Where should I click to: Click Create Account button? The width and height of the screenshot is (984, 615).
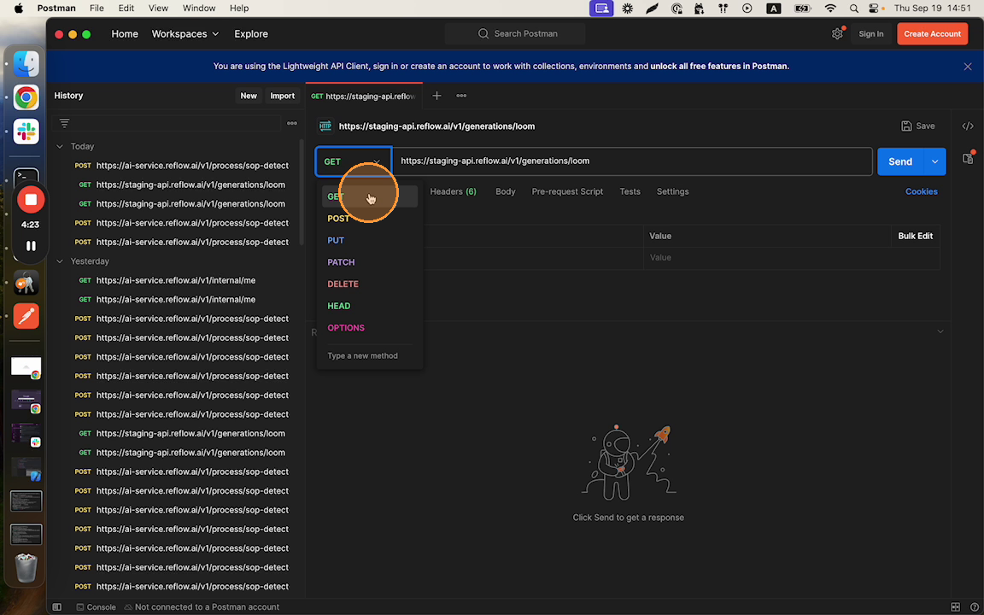pos(932,34)
